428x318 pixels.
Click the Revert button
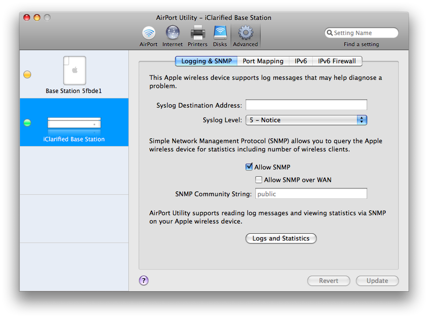pyautogui.click(x=329, y=281)
